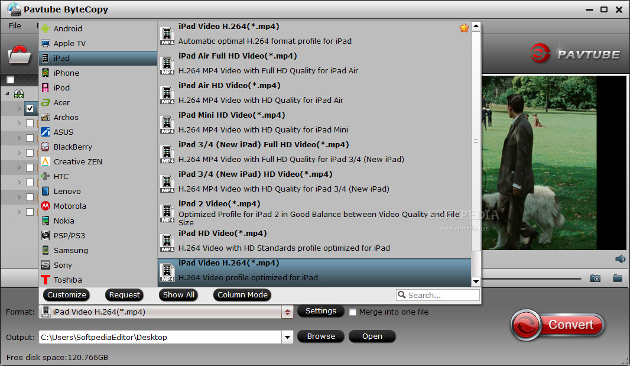Select the Apple TV category
Screen dimensions: 630x366
[x=98, y=43]
